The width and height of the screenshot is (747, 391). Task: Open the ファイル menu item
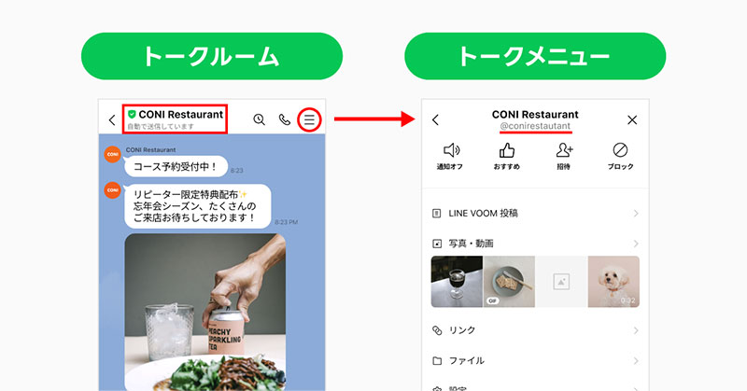tap(535, 360)
